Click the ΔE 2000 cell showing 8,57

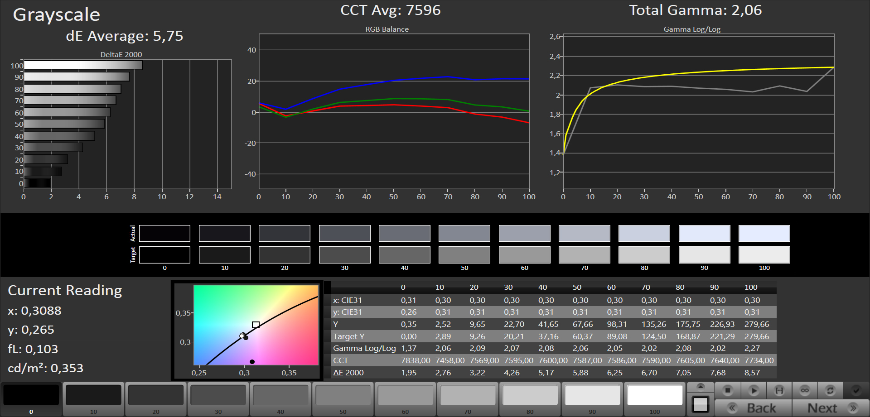[x=752, y=373]
